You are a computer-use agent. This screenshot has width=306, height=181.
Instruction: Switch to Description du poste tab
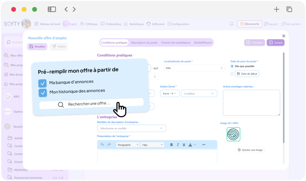tap(144, 42)
